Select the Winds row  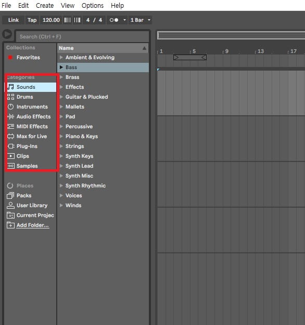(103, 206)
